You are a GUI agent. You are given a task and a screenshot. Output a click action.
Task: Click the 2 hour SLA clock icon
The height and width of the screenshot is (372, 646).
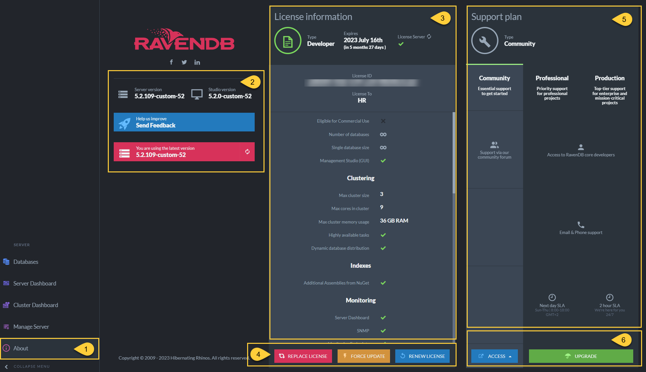(x=610, y=297)
